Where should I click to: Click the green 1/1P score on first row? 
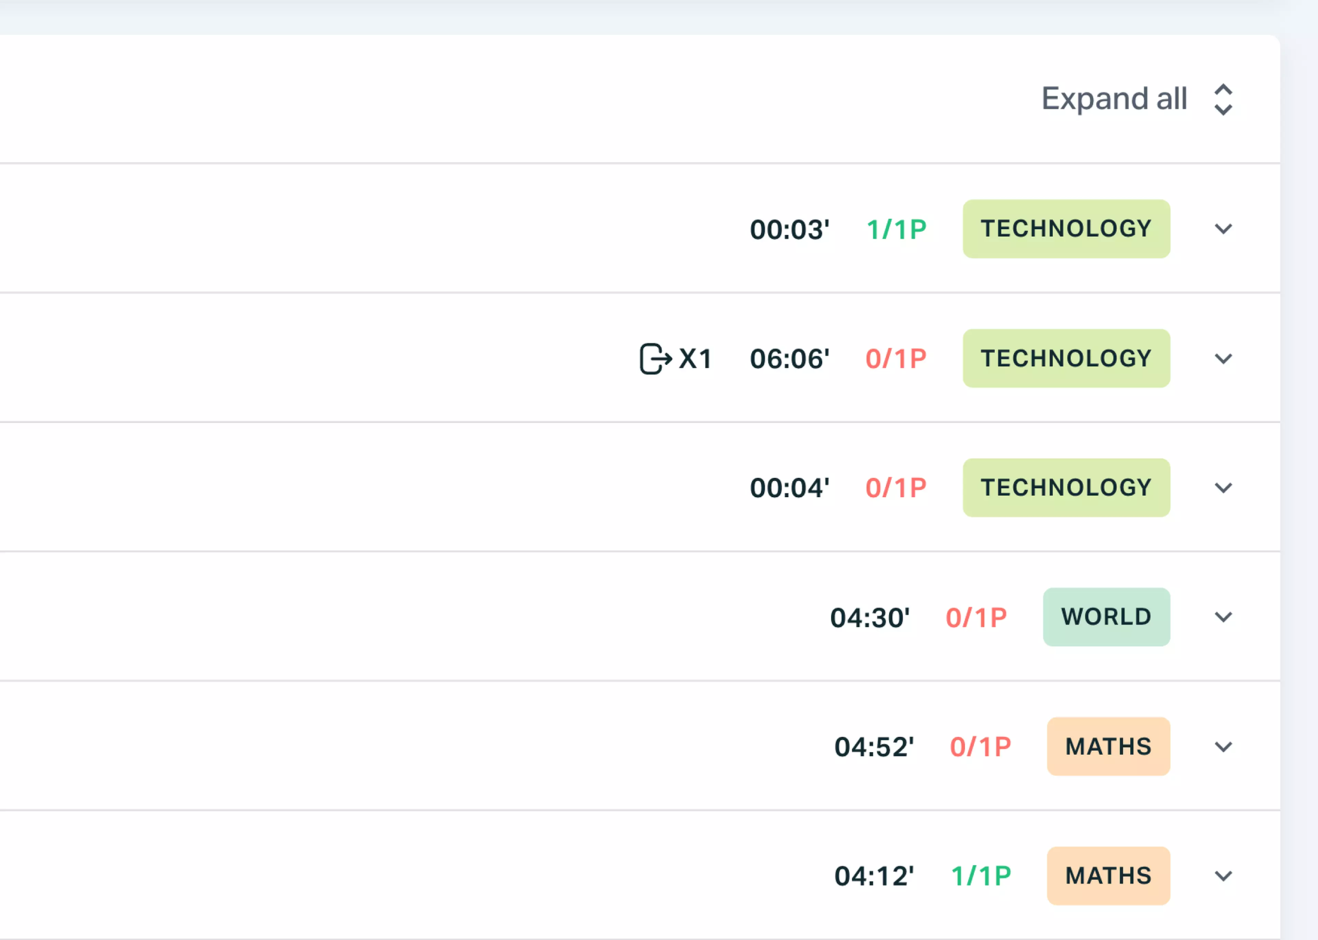(x=896, y=229)
